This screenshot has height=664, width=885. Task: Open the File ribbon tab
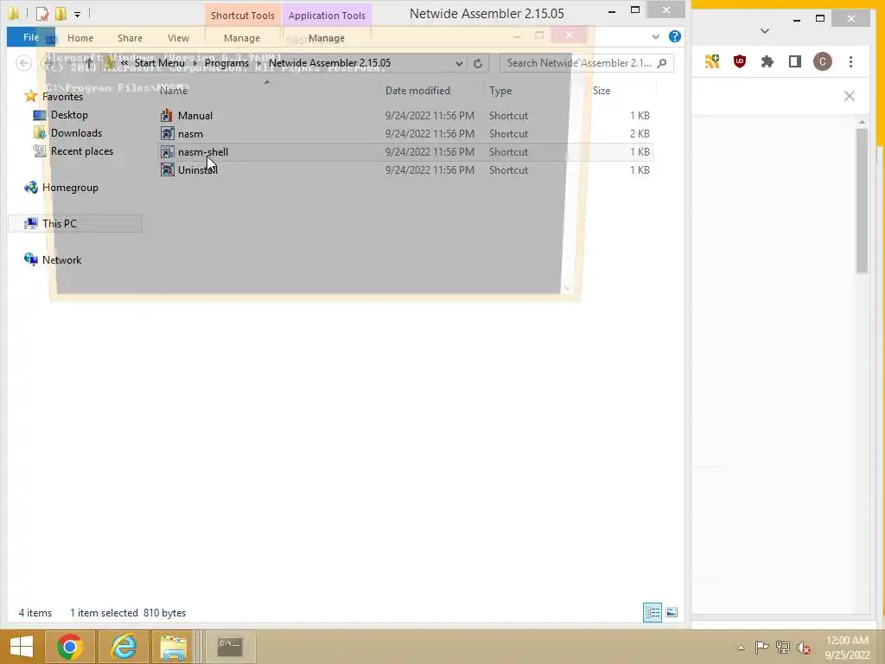coord(31,37)
